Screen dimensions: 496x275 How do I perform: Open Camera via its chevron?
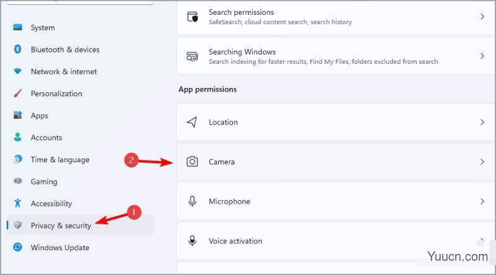(482, 162)
